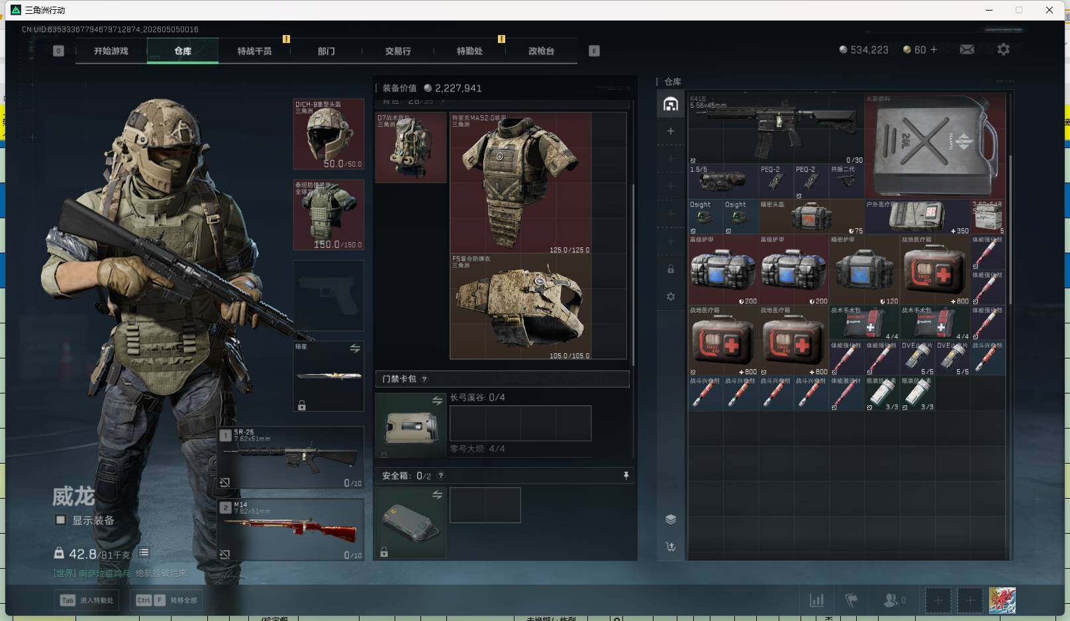This screenshot has width=1070, height=621.
Task: Click the stack layers icon in stash sidebar
Action: click(x=671, y=519)
